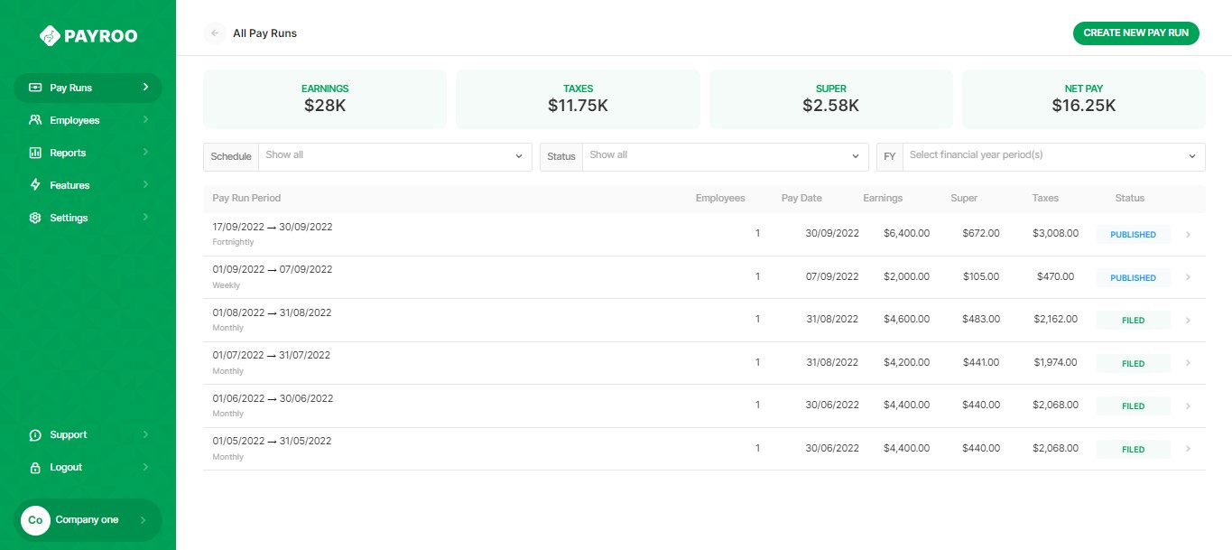Expand the 17/09/2022 fortnightly pay run row
Image resolution: width=1232 pixels, height=550 pixels.
(x=1188, y=234)
